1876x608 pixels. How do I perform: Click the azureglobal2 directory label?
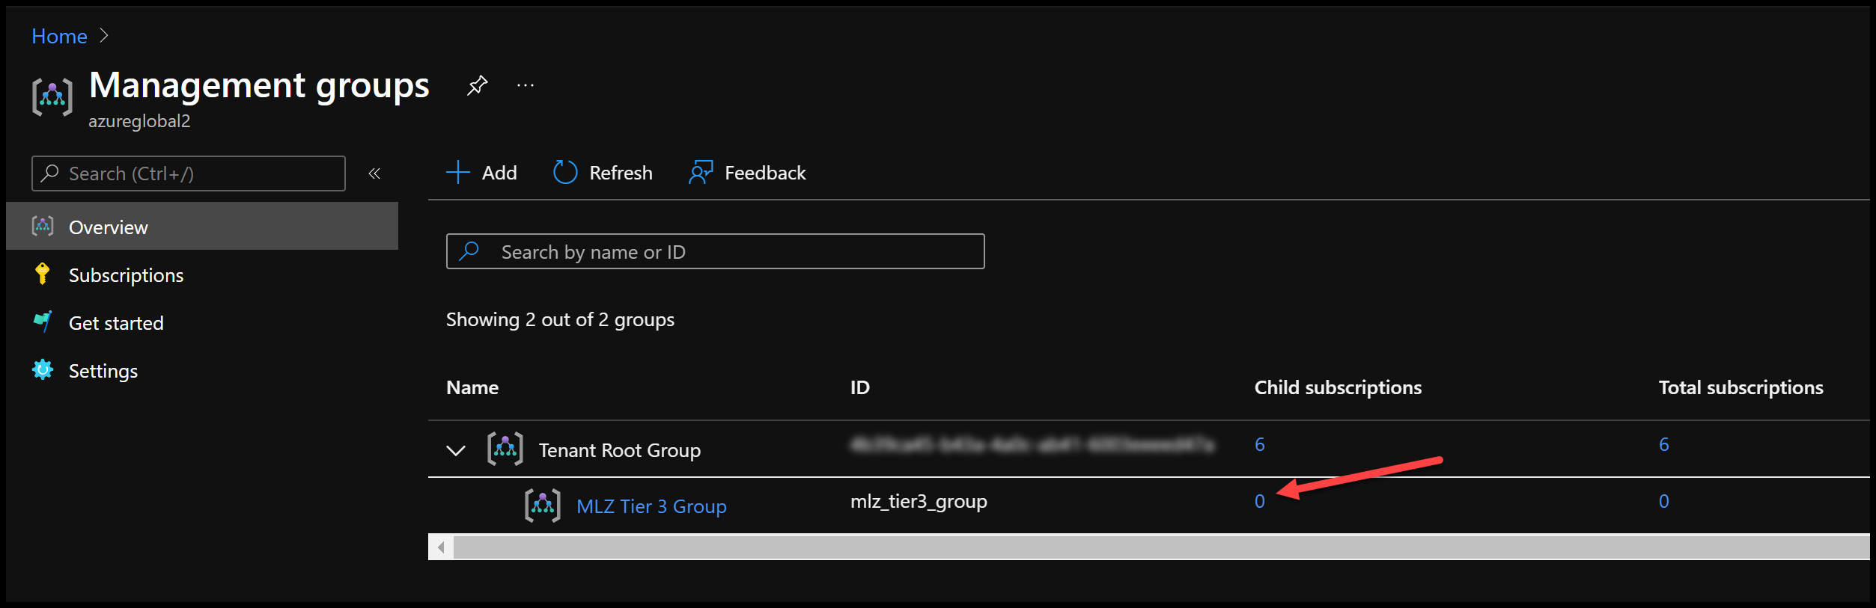[139, 121]
